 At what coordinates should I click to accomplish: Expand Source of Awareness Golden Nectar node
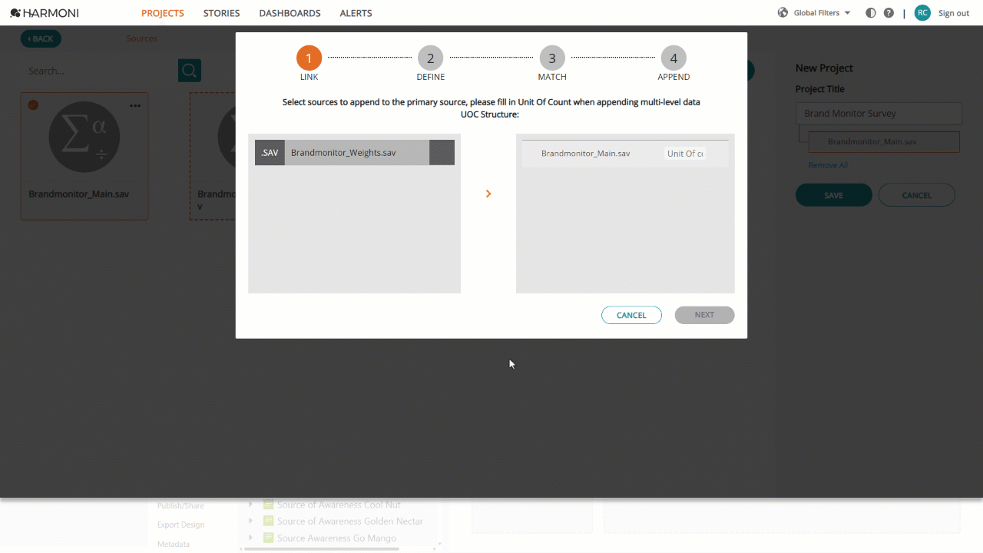(250, 522)
